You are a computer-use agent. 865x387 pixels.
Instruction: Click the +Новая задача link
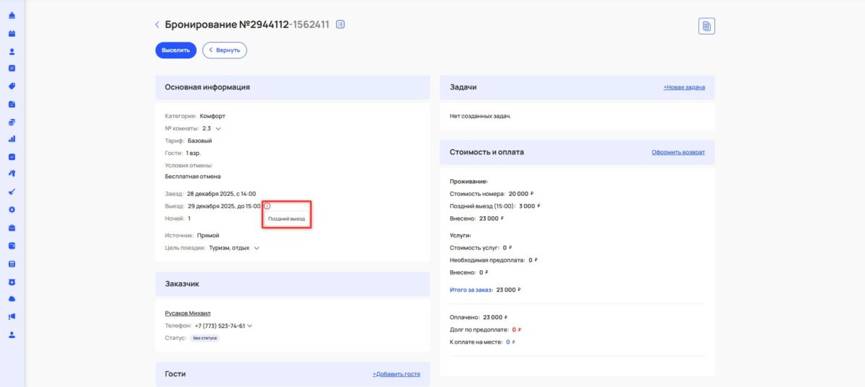click(x=684, y=87)
